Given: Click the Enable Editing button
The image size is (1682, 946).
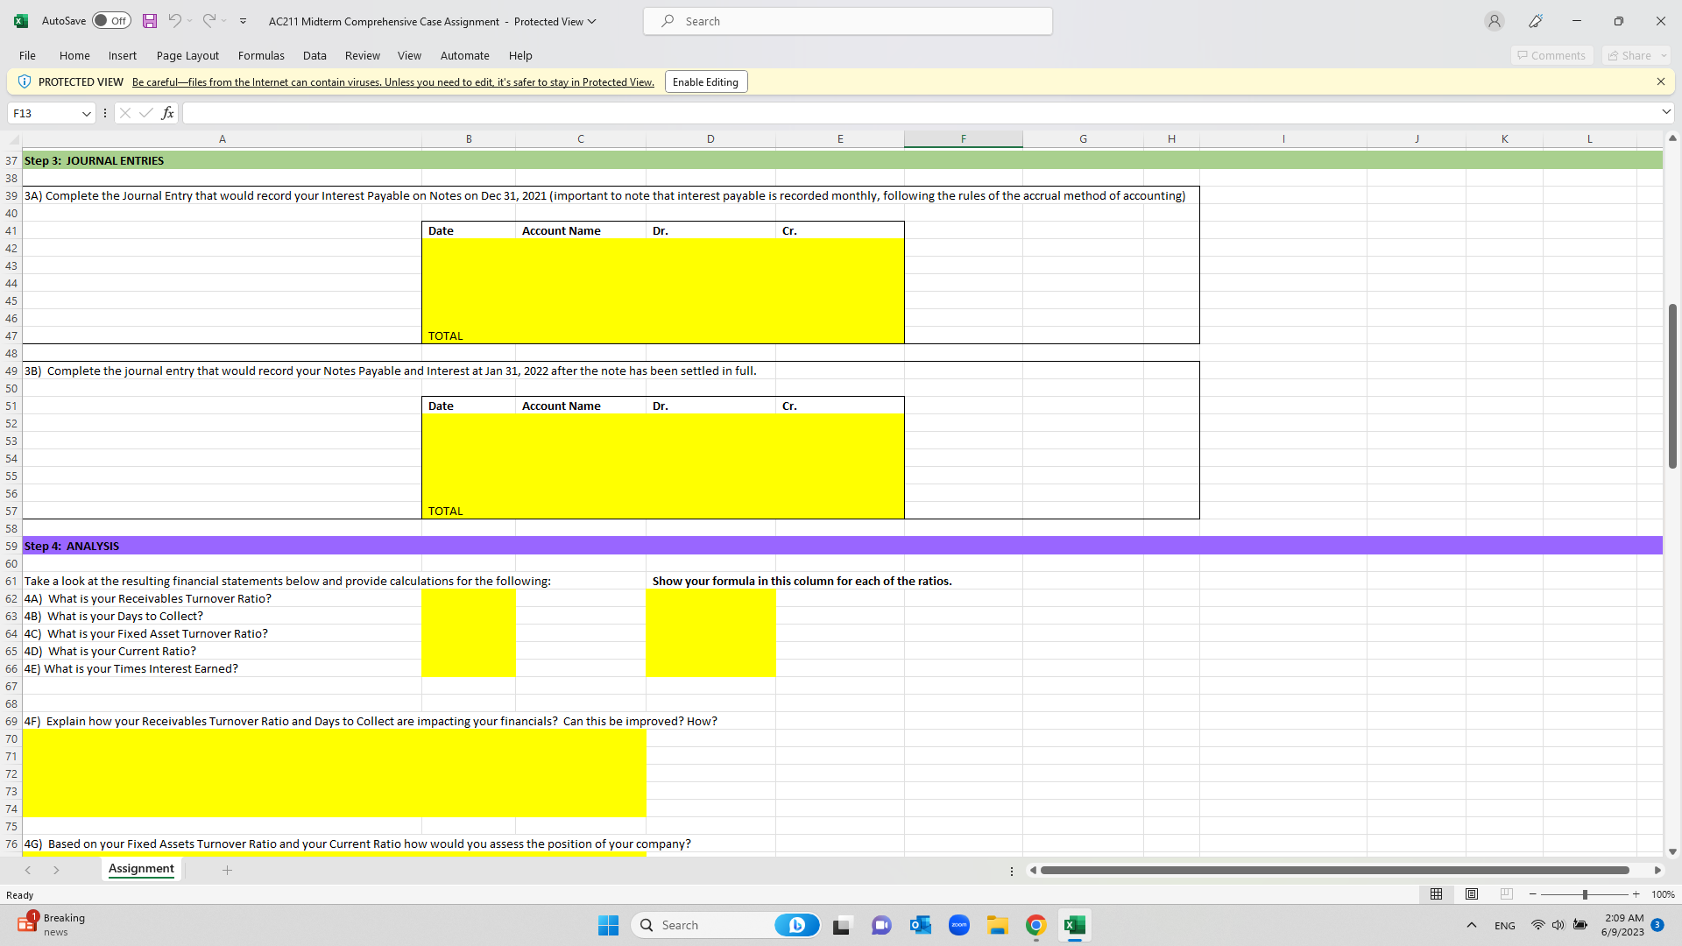Looking at the screenshot, I should tap(705, 81).
